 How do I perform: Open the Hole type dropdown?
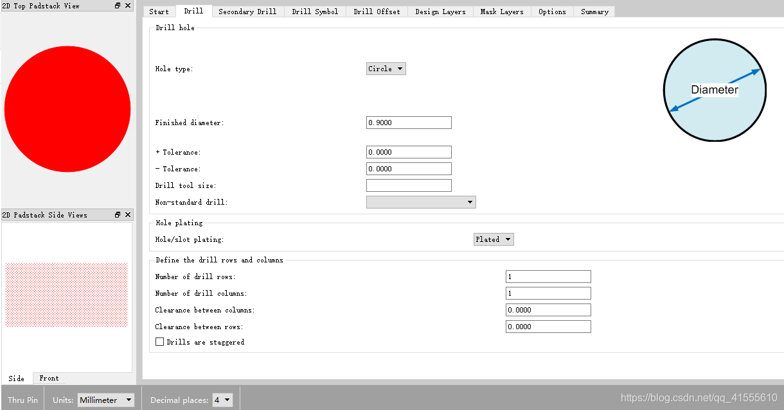[x=386, y=69]
